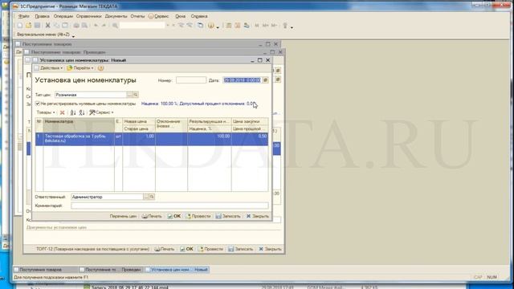Click the ellipsis select button for Ответственный
This screenshot has height=289, width=514.
[x=146, y=197]
